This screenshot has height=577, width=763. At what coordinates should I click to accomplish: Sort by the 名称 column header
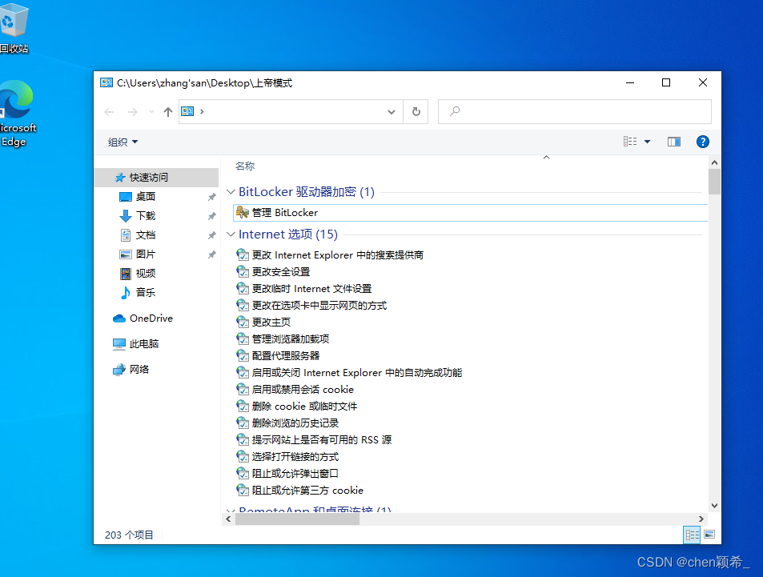[x=245, y=166]
